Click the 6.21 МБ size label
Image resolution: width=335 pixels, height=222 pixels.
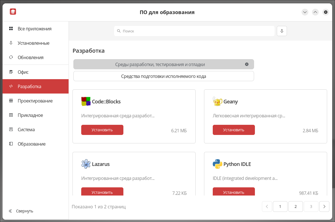[x=179, y=131]
